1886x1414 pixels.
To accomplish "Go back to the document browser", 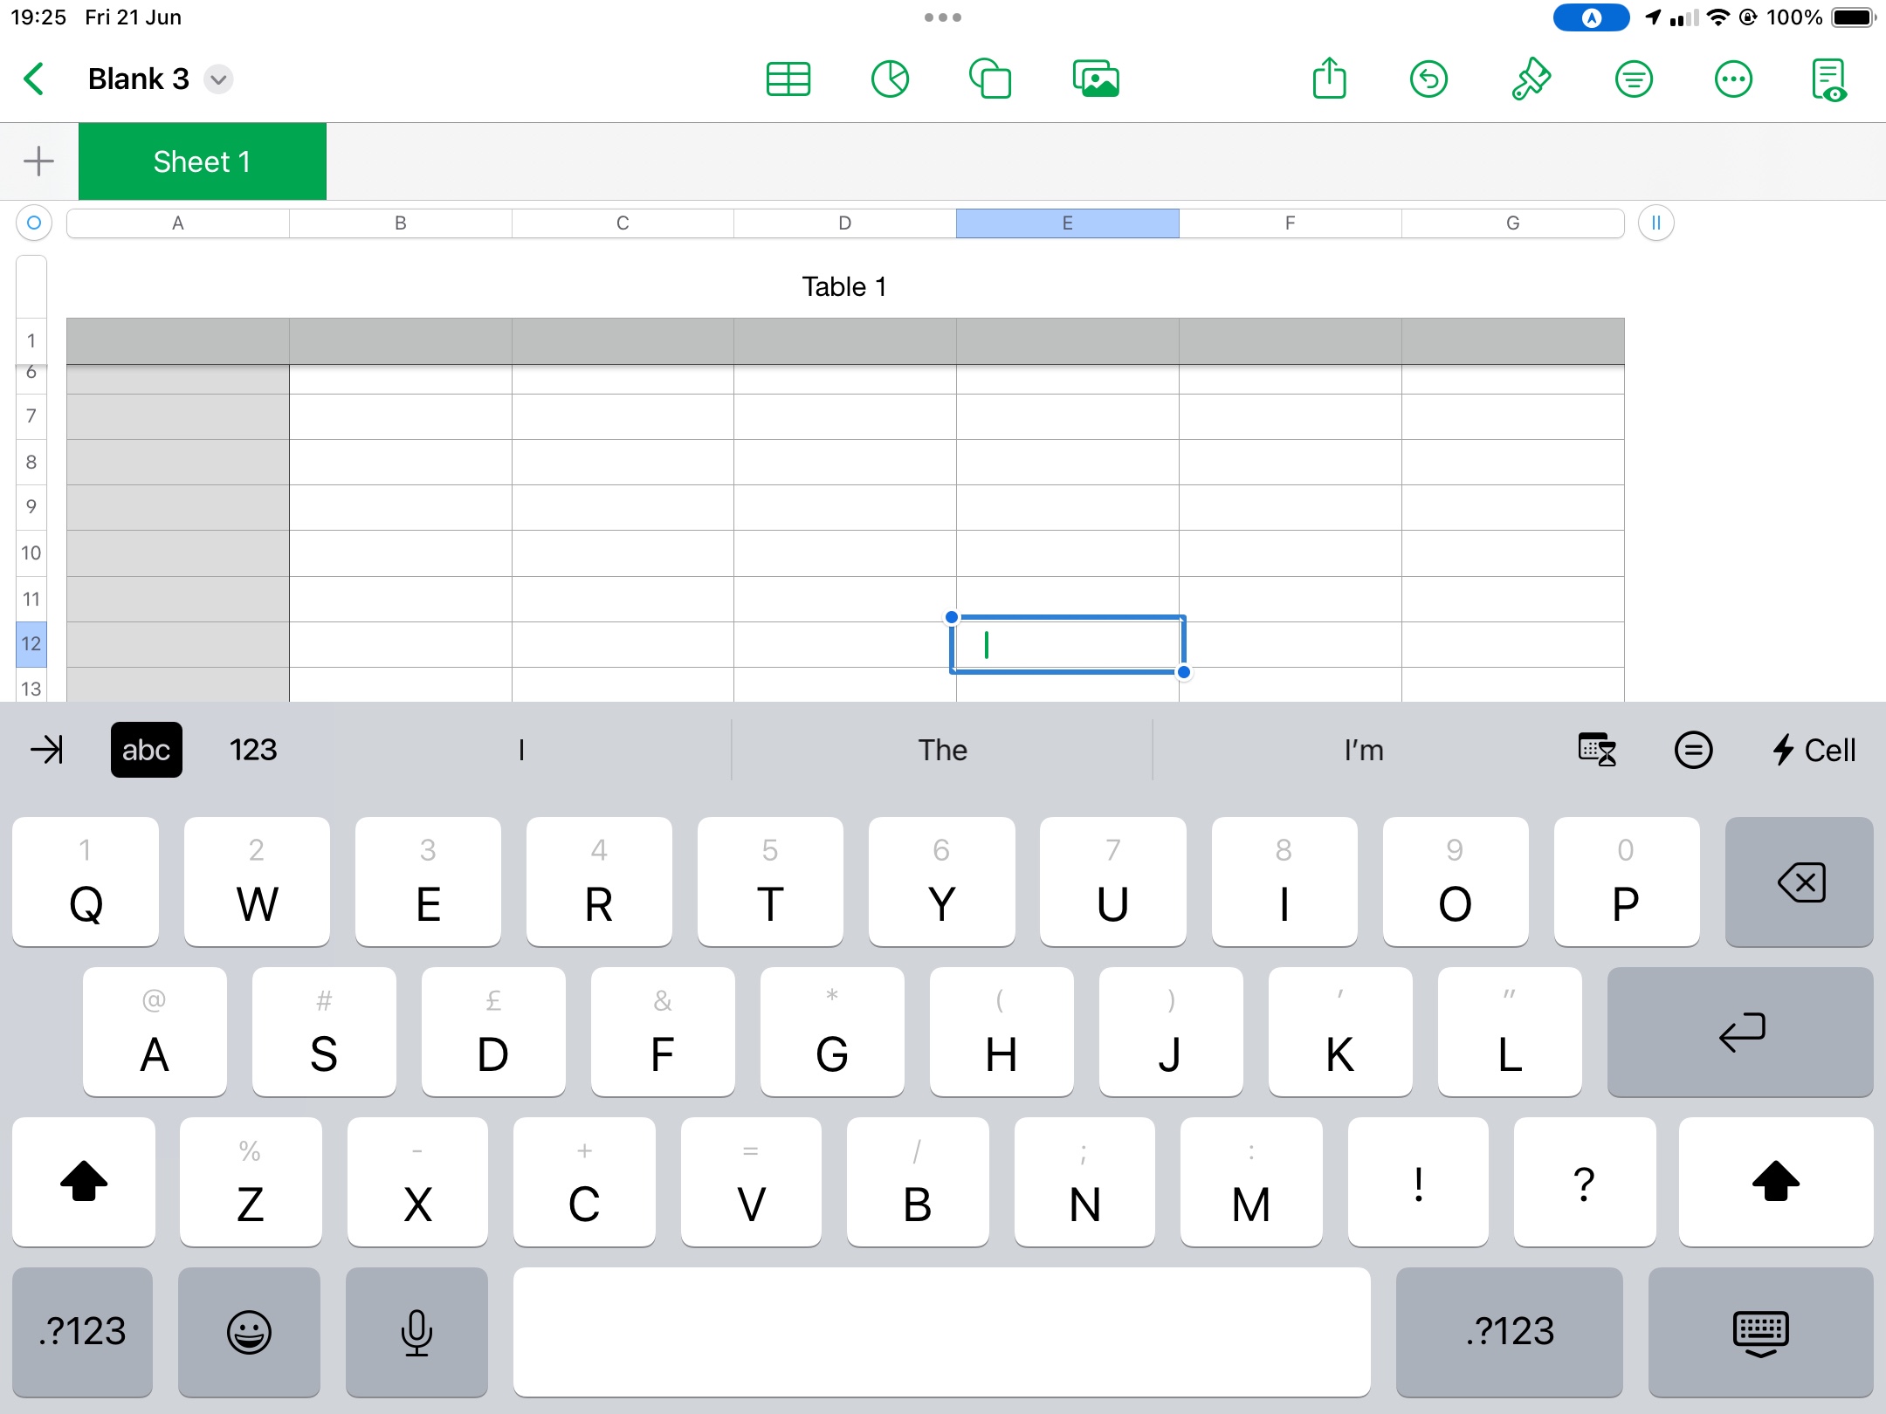I will pyautogui.click(x=35, y=79).
